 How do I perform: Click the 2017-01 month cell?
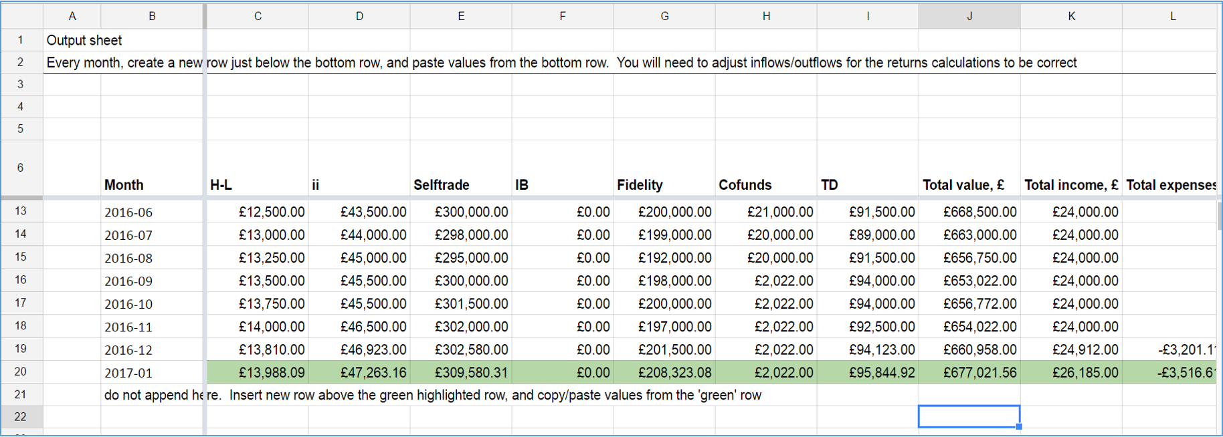coord(129,373)
